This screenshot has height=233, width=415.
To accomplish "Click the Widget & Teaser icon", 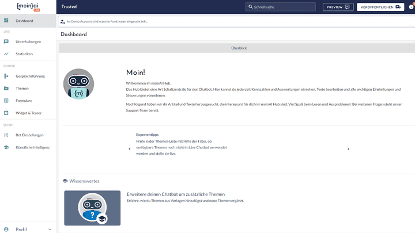I will 6,113.
